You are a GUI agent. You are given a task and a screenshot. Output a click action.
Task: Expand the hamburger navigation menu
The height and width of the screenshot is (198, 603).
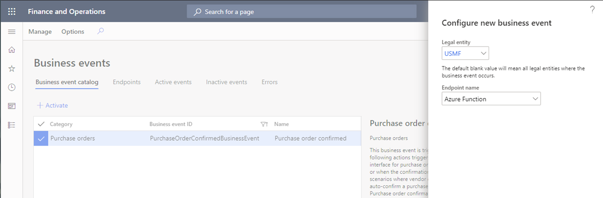tap(12, 31)
